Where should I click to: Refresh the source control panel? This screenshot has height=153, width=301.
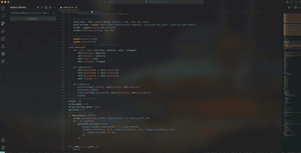(x=50, y=7)
